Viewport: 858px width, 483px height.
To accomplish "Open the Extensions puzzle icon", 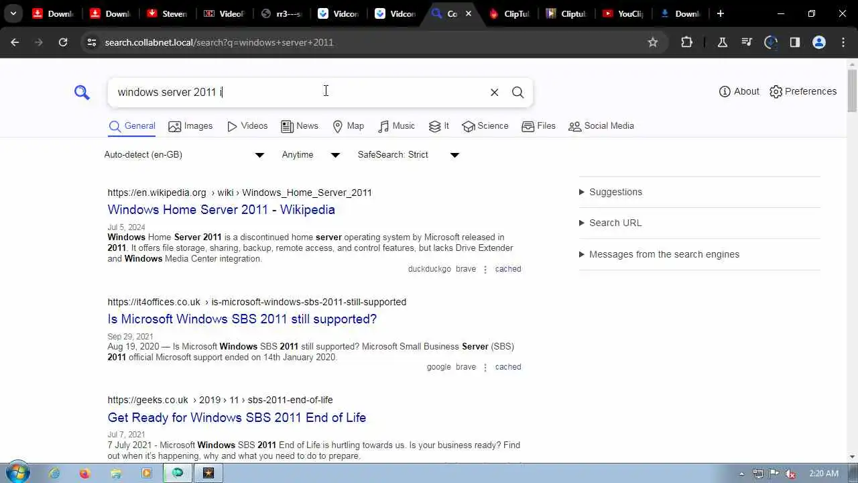I will 686,42.
